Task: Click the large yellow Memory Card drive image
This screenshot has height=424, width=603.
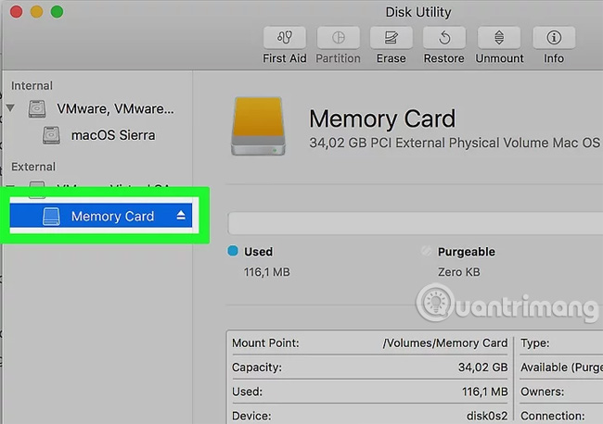Action: point(258,126)
